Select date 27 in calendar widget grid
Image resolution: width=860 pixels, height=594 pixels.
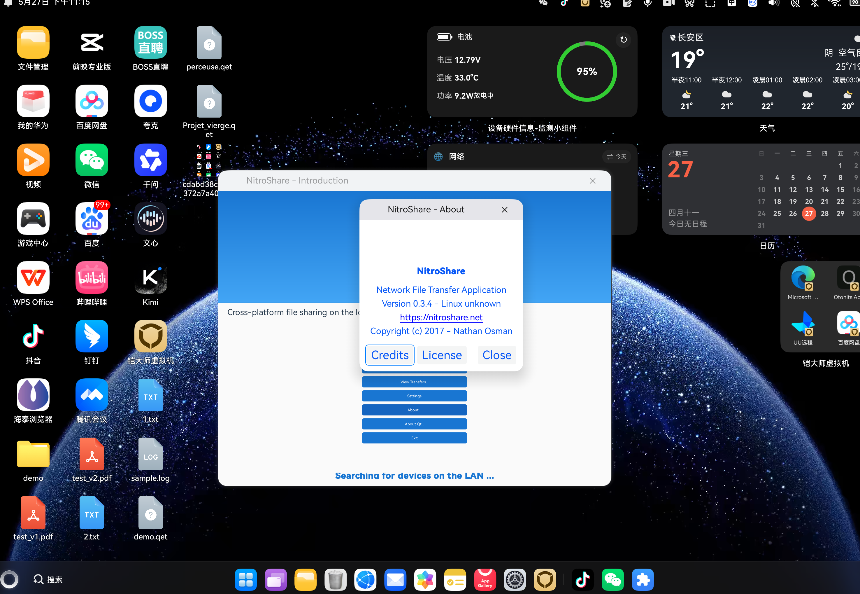click(x=809, y=213)
